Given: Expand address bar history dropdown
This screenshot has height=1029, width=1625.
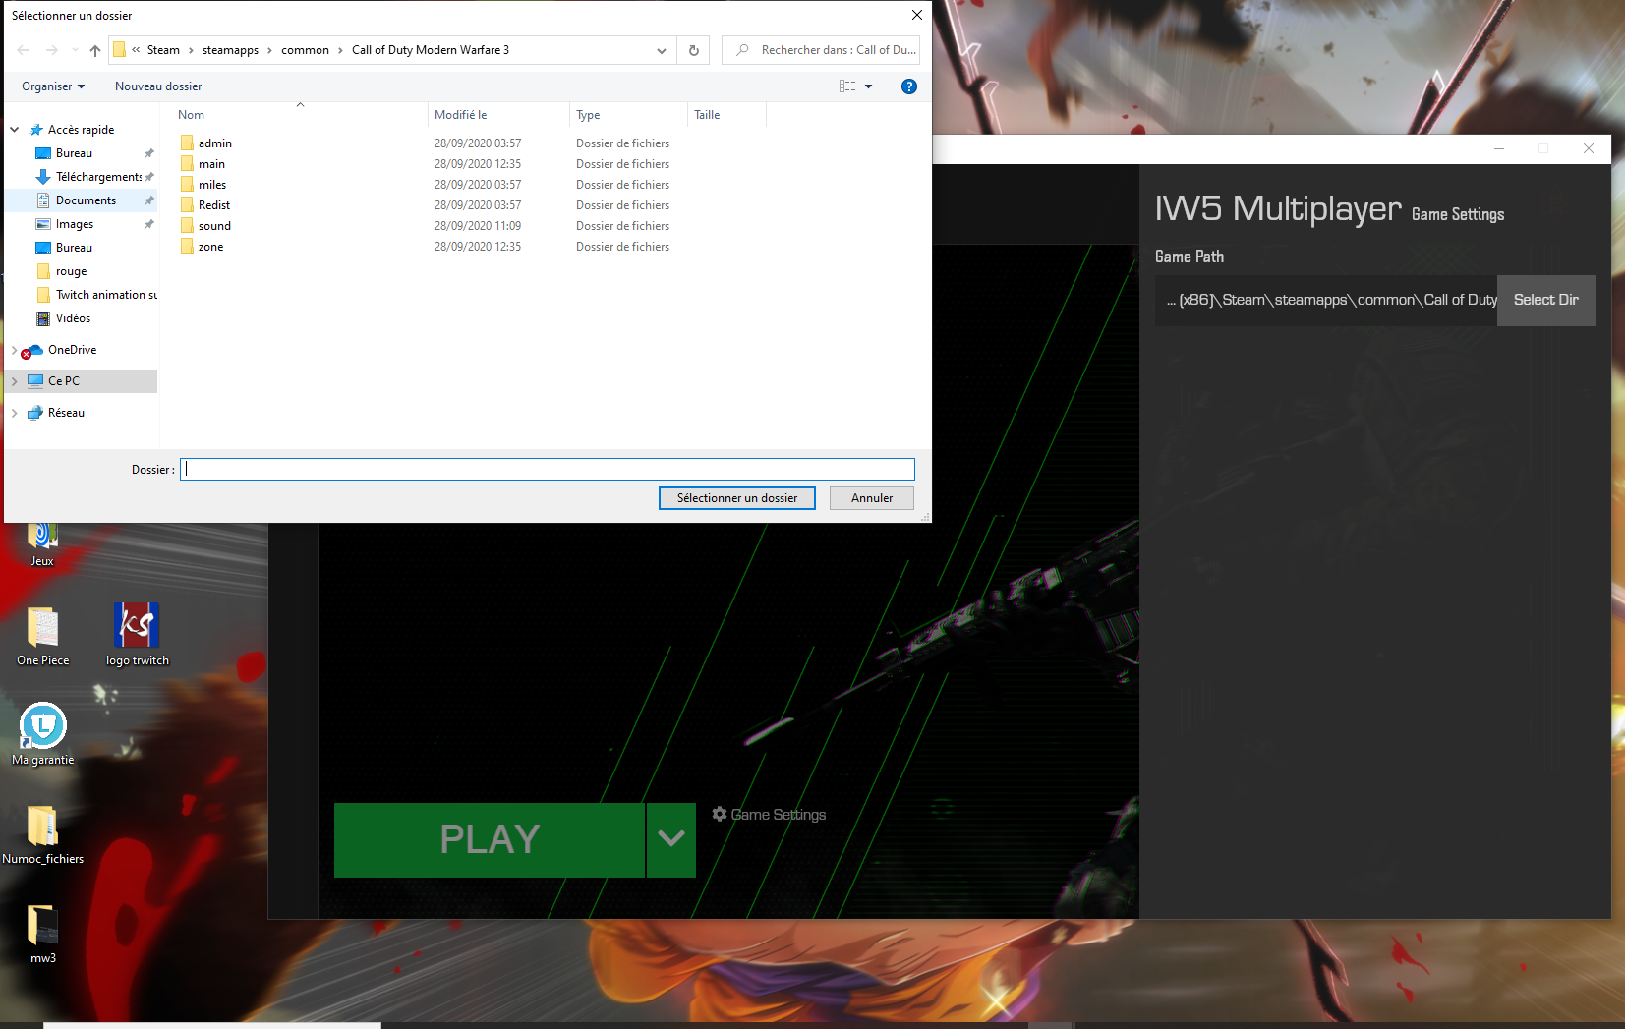Looking at the screenshot, I should point(662,50).
